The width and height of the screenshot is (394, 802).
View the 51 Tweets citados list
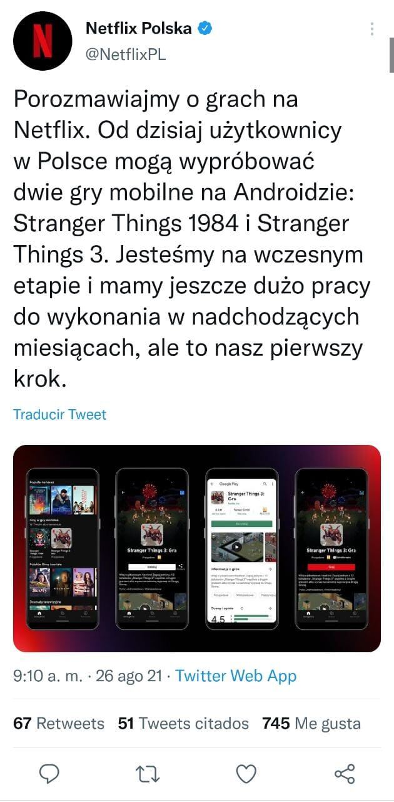click(x=183, y=724)
